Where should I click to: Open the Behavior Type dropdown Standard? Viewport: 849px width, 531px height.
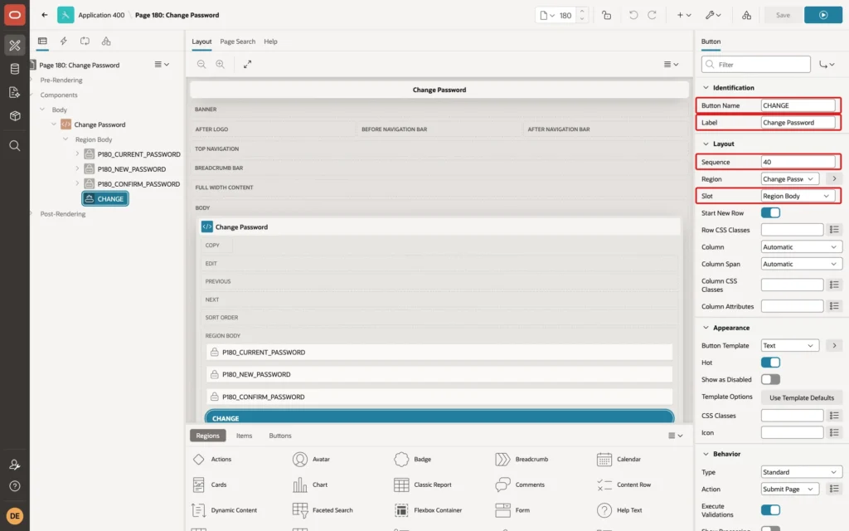click(x=802, y=472)
